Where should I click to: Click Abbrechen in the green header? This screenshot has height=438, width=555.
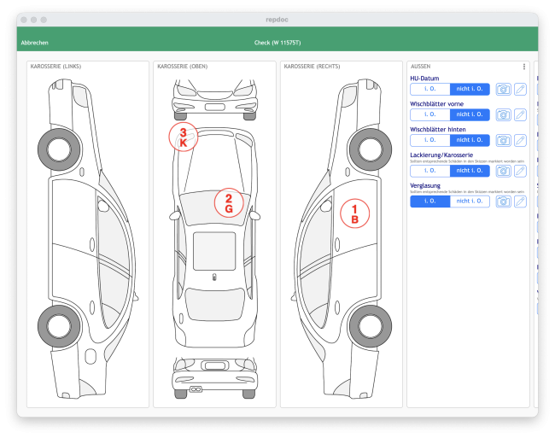[x=34, y=42]
